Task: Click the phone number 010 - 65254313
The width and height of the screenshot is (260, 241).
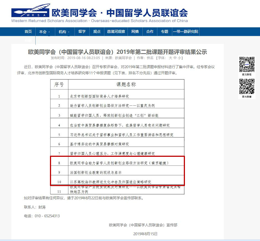Action: [x=47, y=216]
